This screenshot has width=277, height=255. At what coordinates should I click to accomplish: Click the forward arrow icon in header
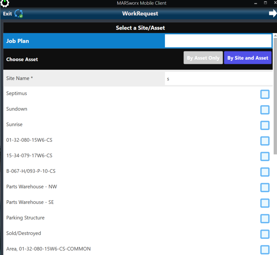[x=273, y=13]
